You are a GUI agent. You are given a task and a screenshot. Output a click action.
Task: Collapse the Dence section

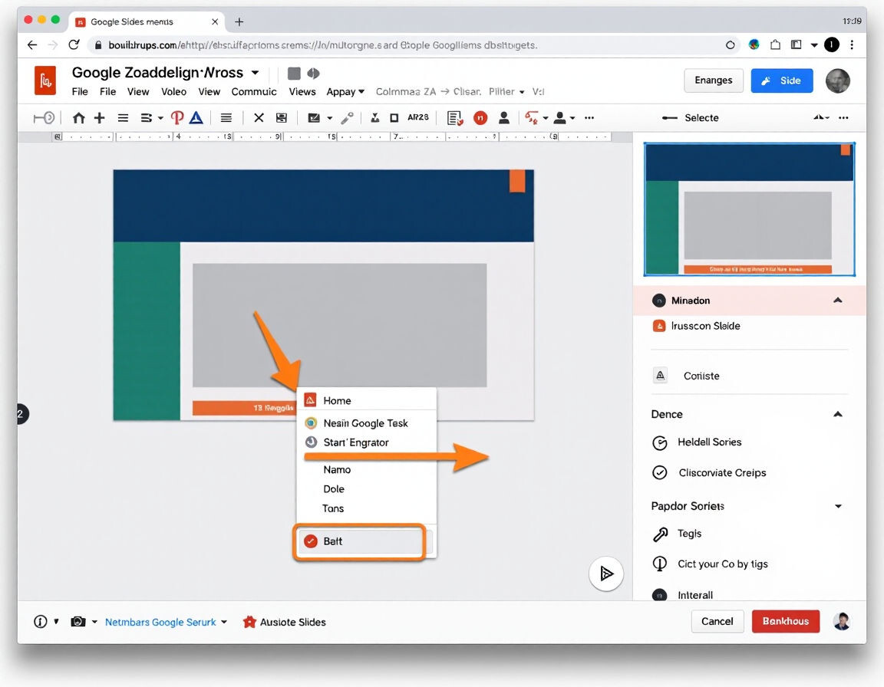tap(838, 414)
